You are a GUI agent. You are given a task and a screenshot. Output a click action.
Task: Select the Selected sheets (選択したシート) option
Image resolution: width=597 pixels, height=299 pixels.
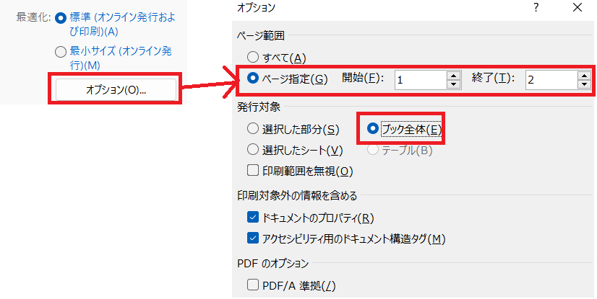(252, 150)
